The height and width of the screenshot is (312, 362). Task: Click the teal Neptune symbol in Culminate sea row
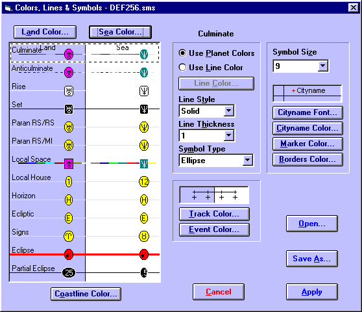(x=144, y=55)
